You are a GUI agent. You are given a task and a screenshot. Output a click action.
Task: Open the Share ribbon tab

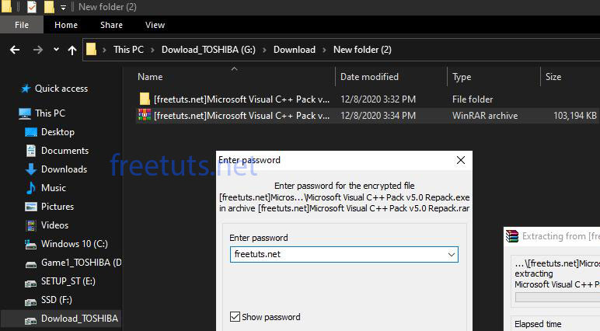[111, 25]
